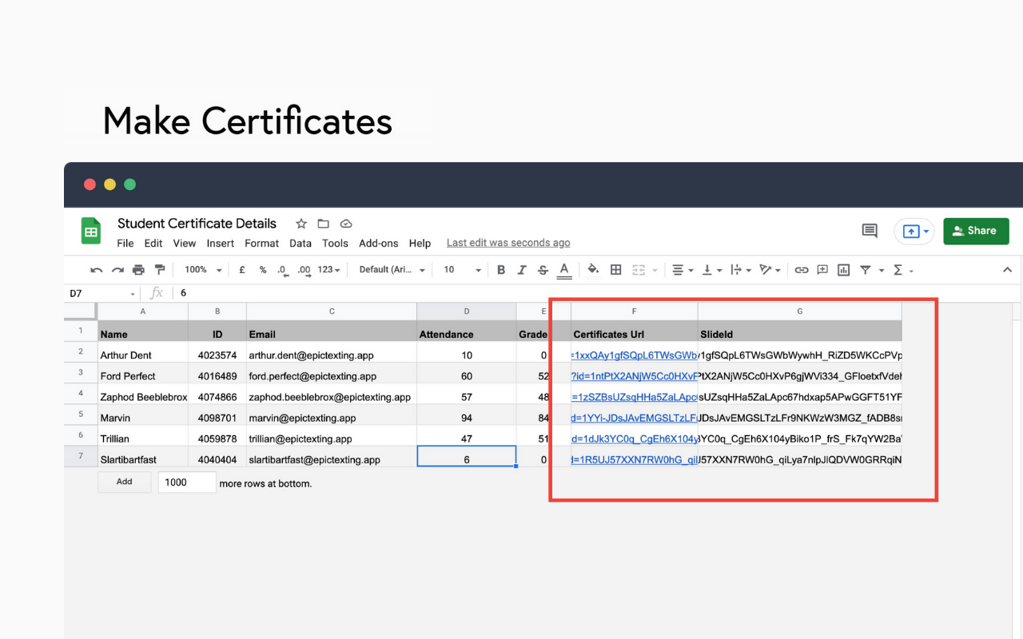Open the font size 10 dropdown
1023x639 pixels.
click(462, 270)
